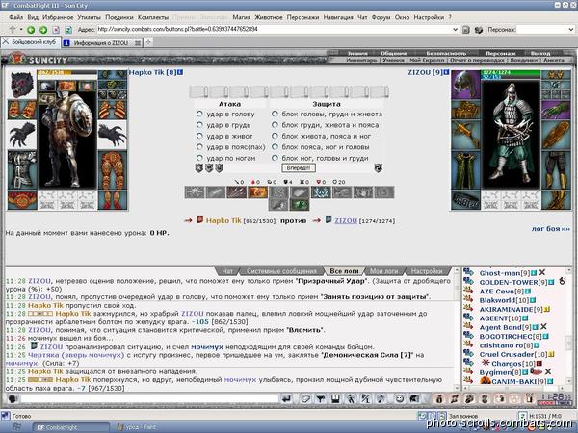Viewport: 578px width, 433px height.
Task: Open the Животное menu
Action: coord(269,17)
